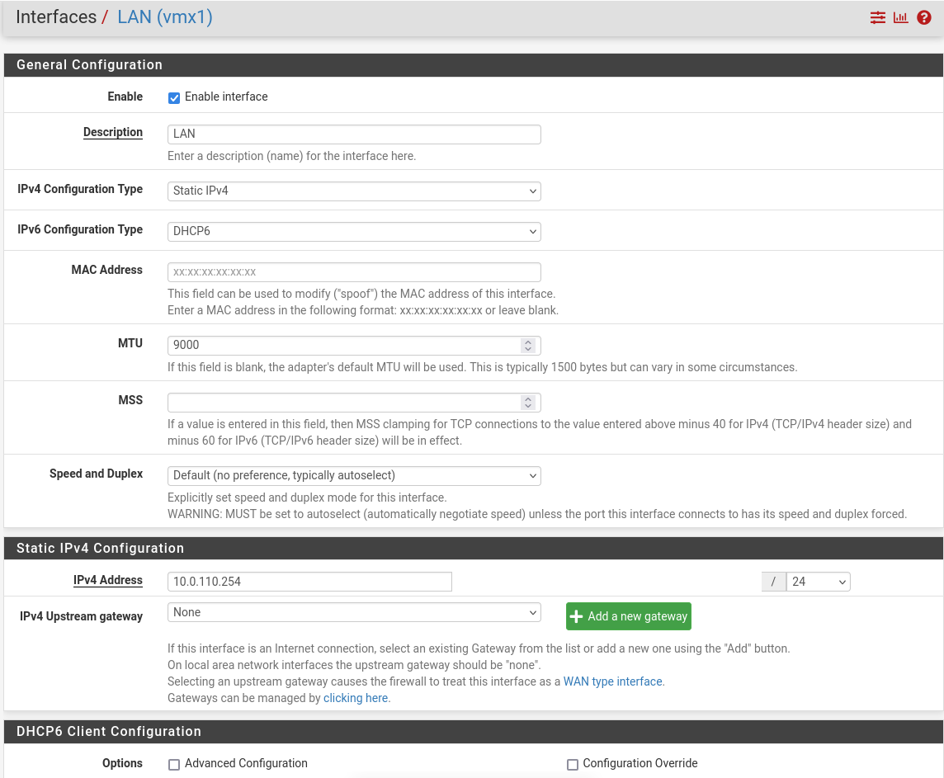This screenshot has height=778, width=944.
Task: Focus the MAC Address input field
Action: point(354,271)
